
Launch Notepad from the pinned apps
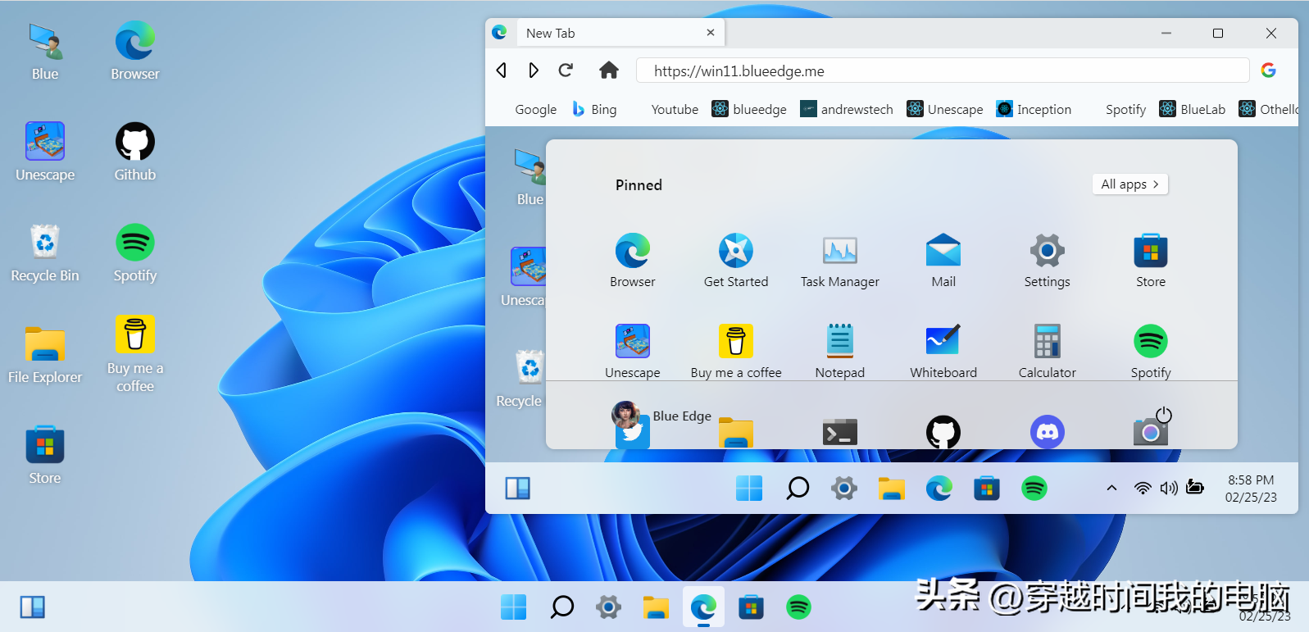(x=840, y=351)
